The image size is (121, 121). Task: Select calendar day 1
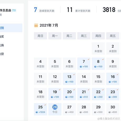tap(98, 48)
